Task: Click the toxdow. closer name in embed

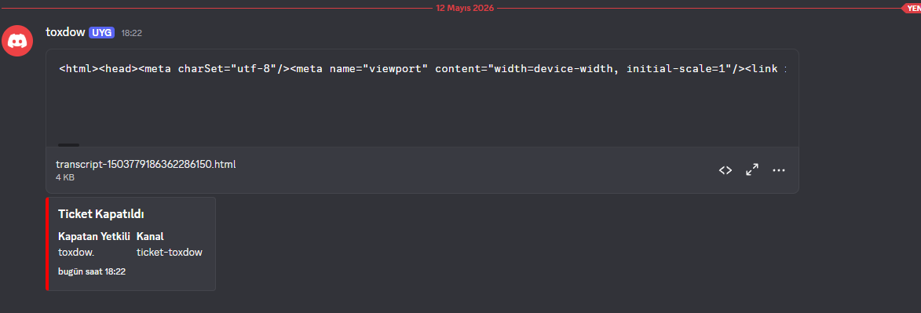Action: click(x=76, y=253)
